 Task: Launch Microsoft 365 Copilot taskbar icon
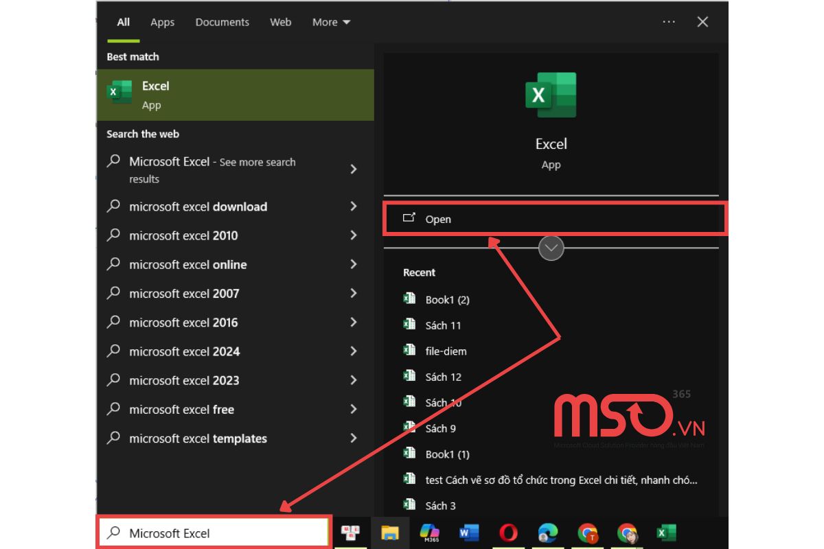tap(430, 533)
